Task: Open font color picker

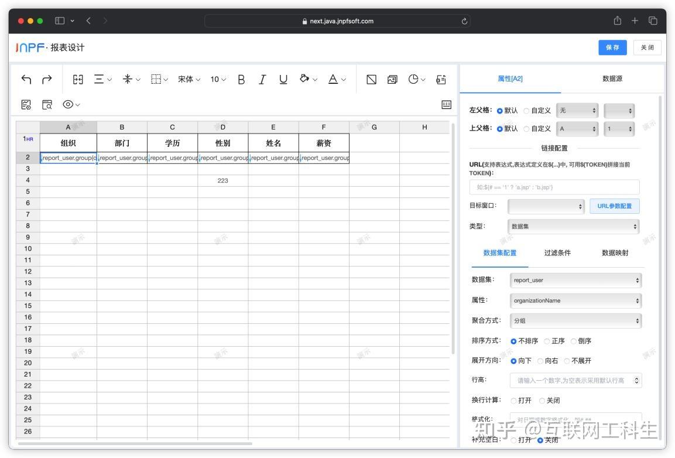Action: [x=337, y=79]
